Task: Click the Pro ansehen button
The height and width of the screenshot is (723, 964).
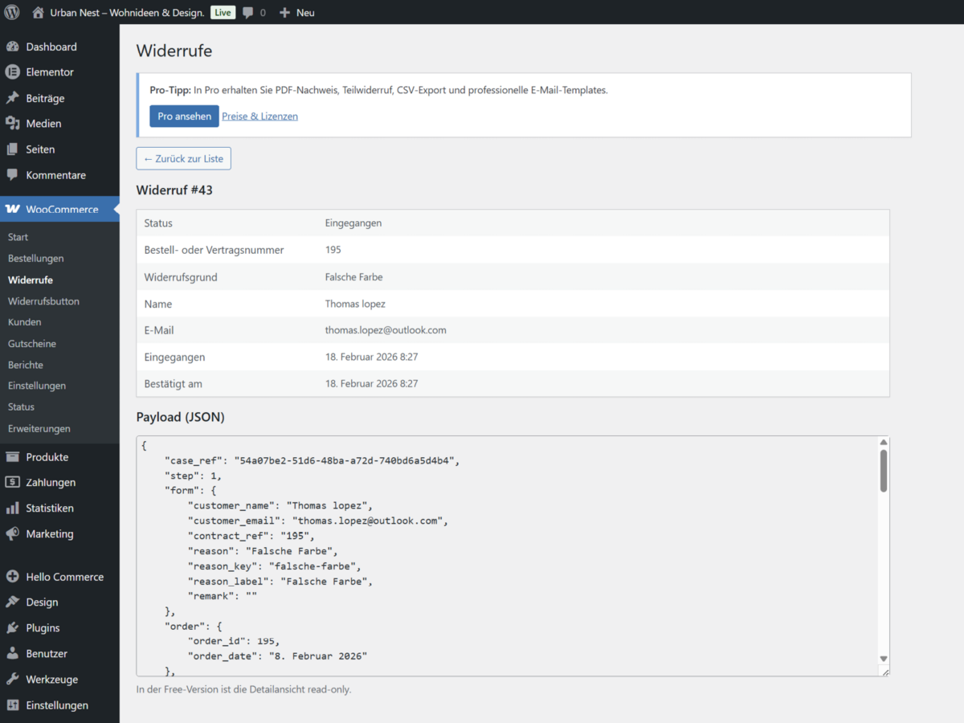Action: (184, 116)
